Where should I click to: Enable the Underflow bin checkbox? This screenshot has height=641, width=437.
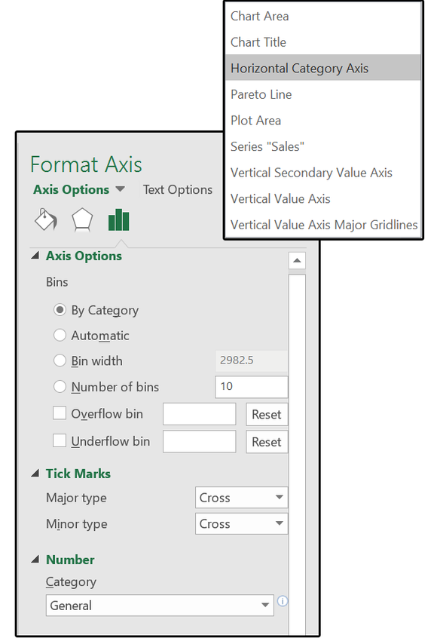60,440
